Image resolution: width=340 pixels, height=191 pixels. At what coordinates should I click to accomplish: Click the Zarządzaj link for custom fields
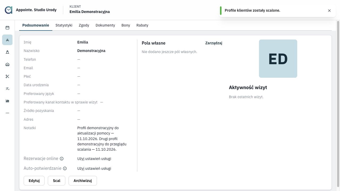tap(214, 43)
